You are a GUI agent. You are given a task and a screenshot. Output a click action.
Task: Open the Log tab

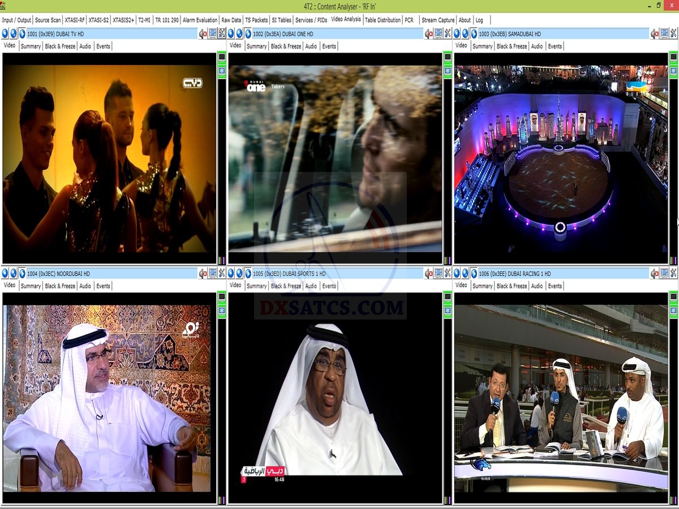(479, 20)
